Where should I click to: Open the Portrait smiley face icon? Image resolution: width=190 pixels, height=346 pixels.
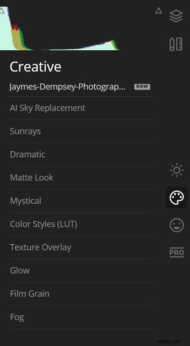(177, 225)
